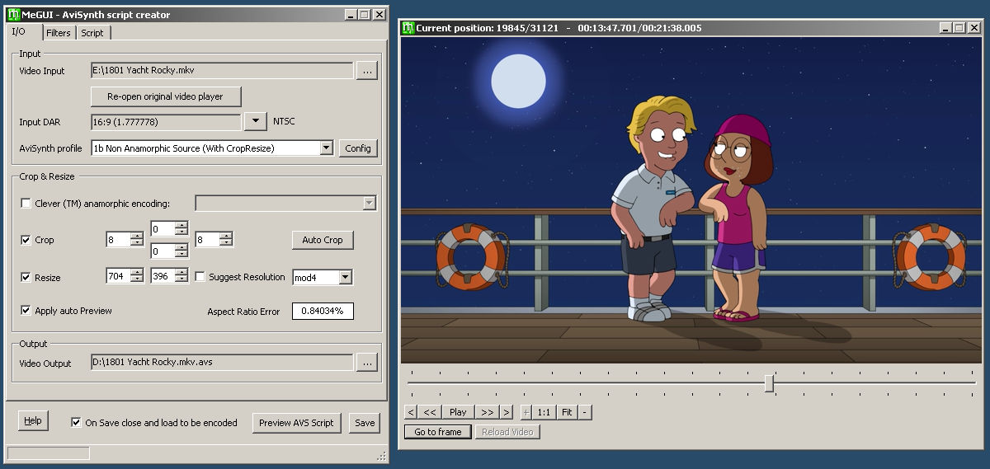The width and height of the screenshot is (990, 469).
Task: Browse for the video output location
Action: [367, 363]
